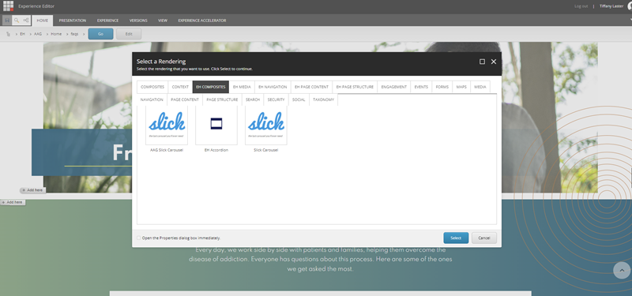The image size is (632, 296).
Task: Open the Sitecore launchpad grid icon
Action: (8, 6)
